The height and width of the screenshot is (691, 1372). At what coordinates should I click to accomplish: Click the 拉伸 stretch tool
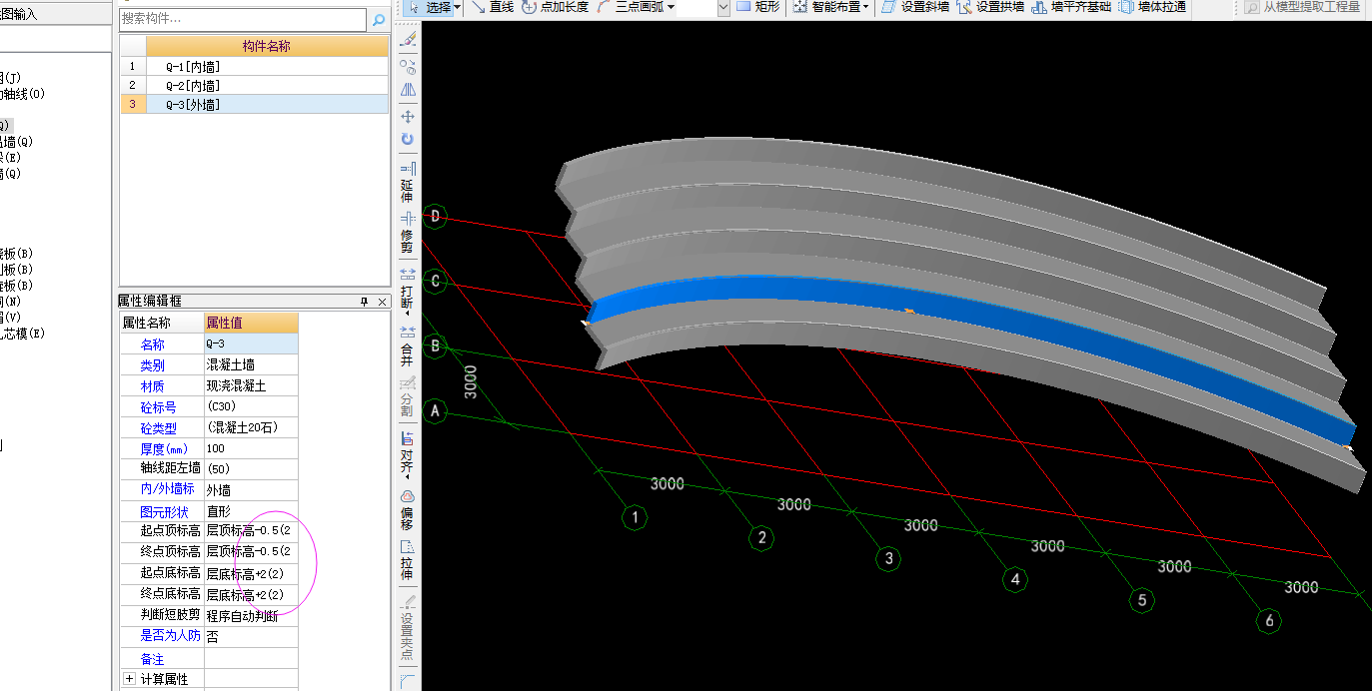[408, 561]
